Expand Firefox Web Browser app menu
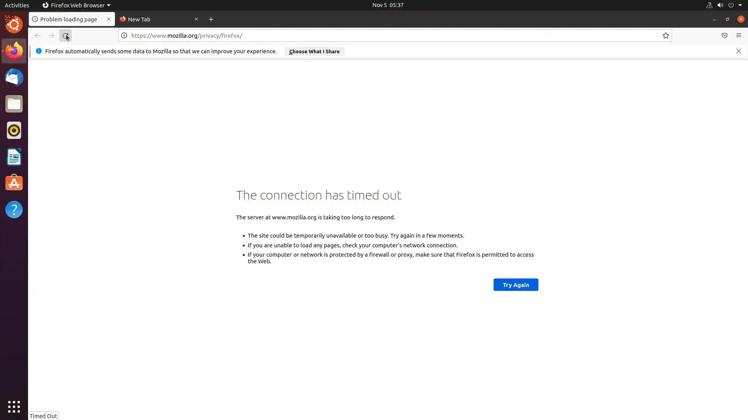This screenshot has height=420, width=748. coord(76,5)
